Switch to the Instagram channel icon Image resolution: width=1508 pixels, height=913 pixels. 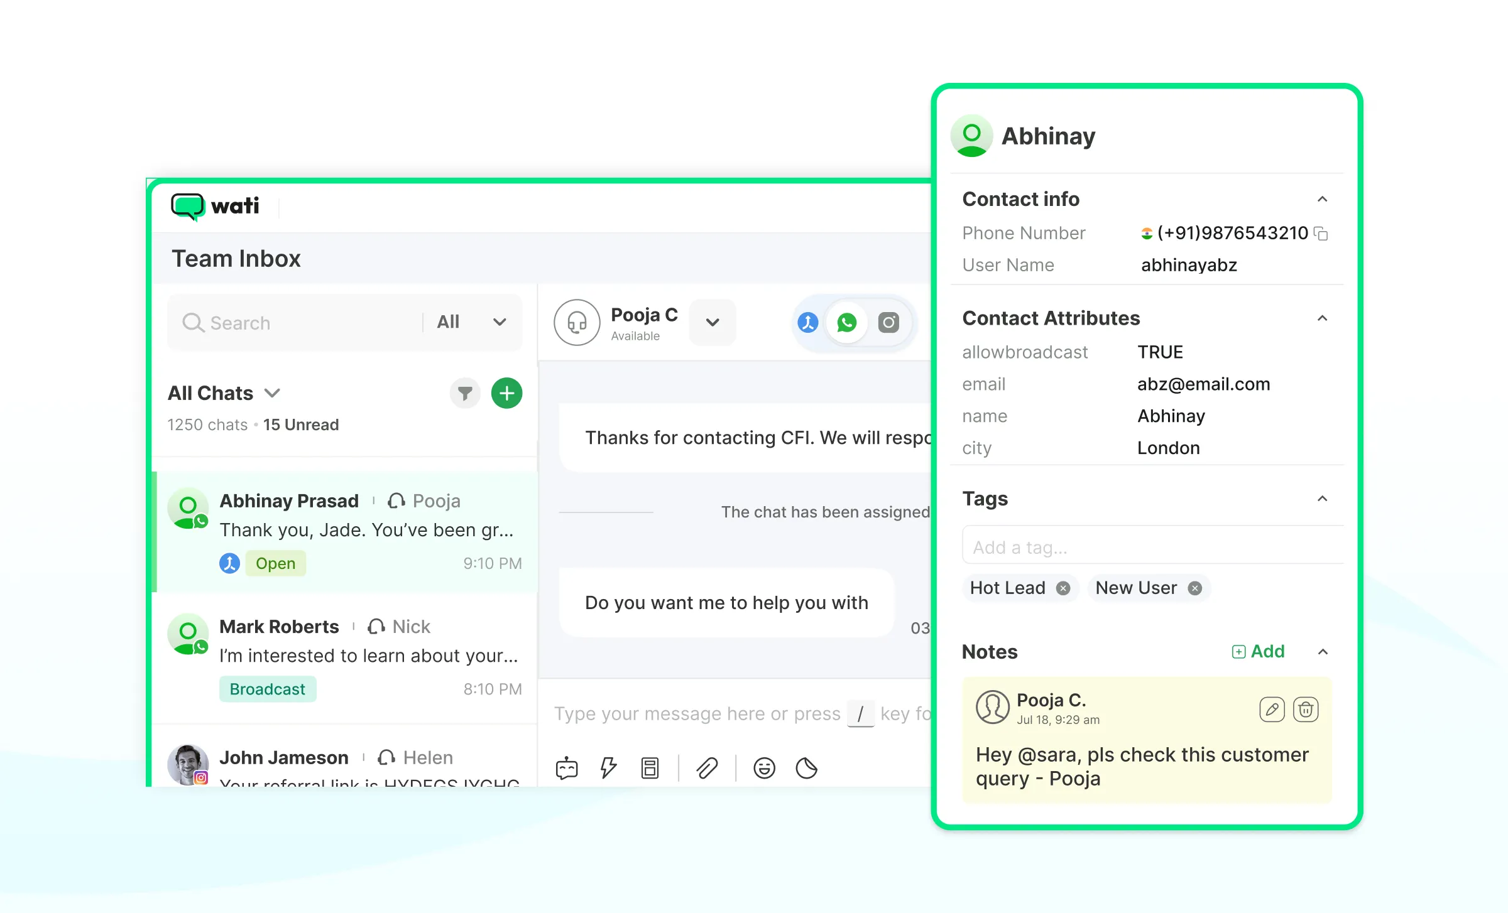(888, 323)
